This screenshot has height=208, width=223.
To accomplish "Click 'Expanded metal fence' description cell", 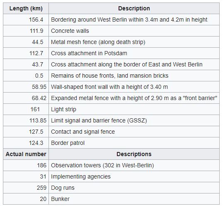I will [x=134, y=98].
